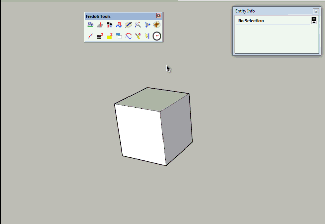This screenshot has height=224, width=325.
Task: Click the No Selection text
Action: point(251,21)
